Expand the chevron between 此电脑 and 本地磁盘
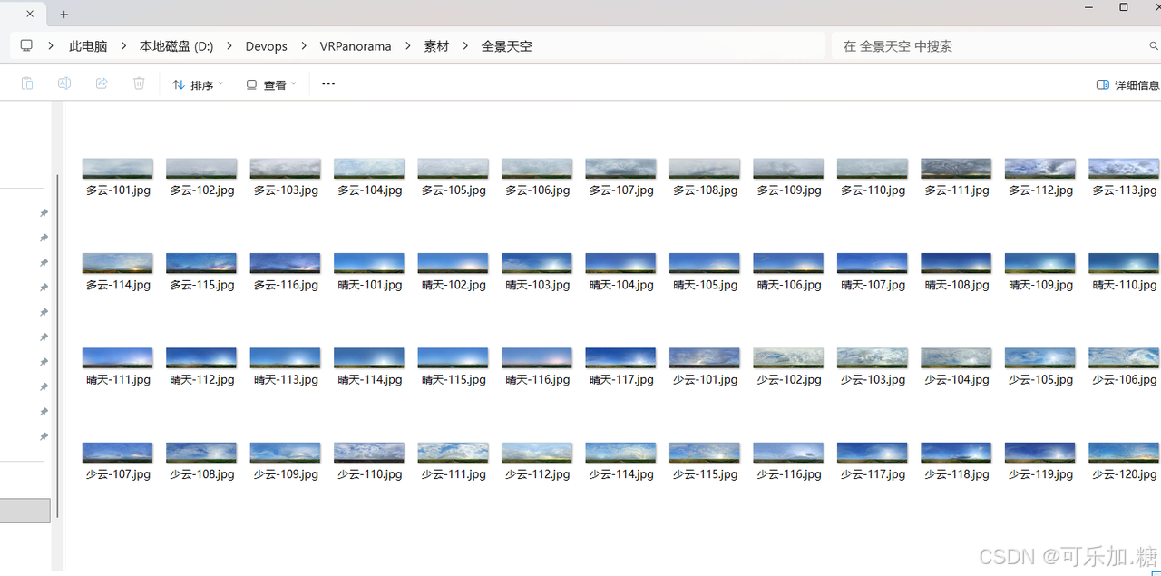 [123, 46]
